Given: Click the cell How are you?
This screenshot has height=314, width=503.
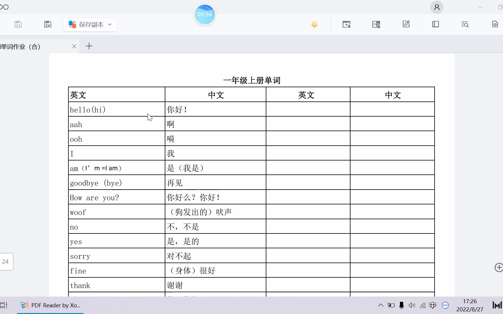Looking at the screenshot, I should (117, 197).
